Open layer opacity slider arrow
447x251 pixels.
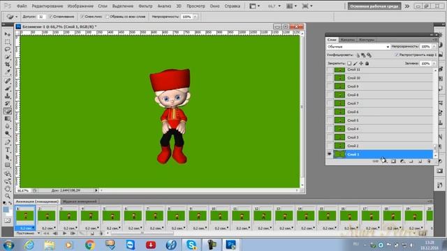[x=434, y=47]
